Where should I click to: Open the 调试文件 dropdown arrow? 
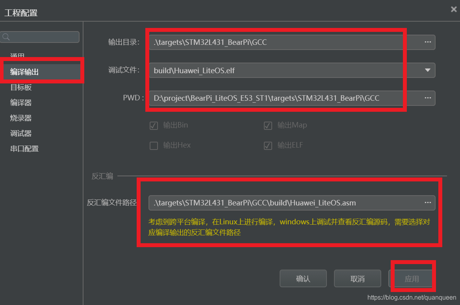pos(428,70)
